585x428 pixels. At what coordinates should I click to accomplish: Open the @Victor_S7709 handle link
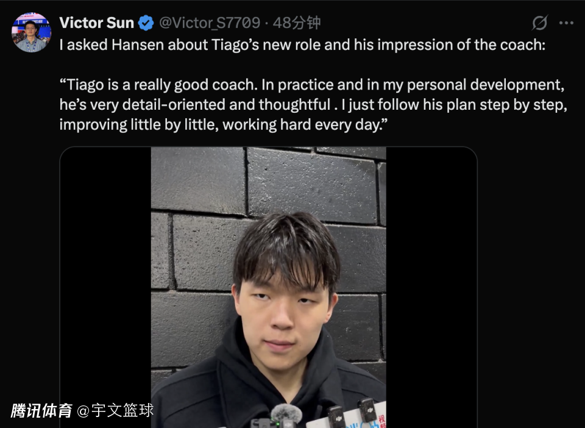209,23
